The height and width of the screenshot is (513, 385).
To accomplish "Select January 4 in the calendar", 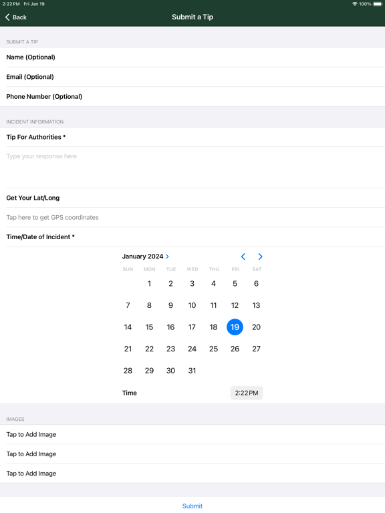I will click(x=213, y=284).
